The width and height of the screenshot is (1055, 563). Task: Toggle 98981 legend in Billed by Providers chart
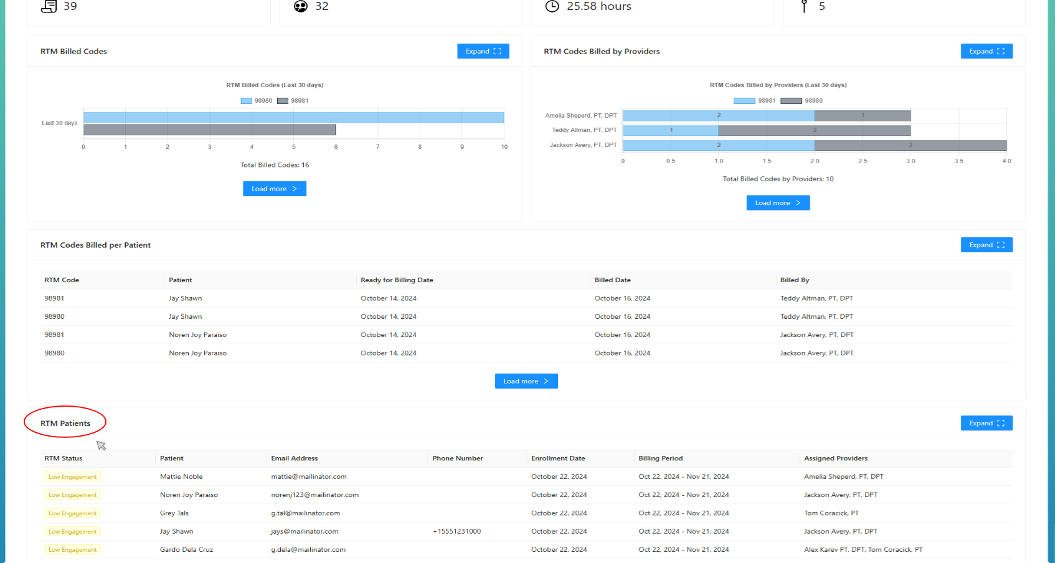point(754,101)
